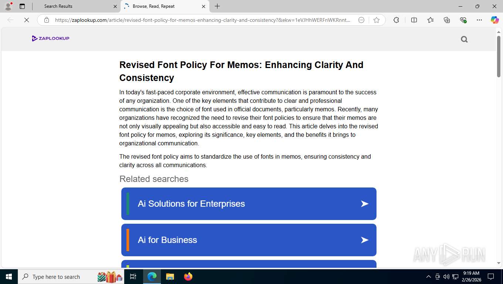This screenshot has height=284, width=503.
Task: Open Collections panel
Action: 447,20
